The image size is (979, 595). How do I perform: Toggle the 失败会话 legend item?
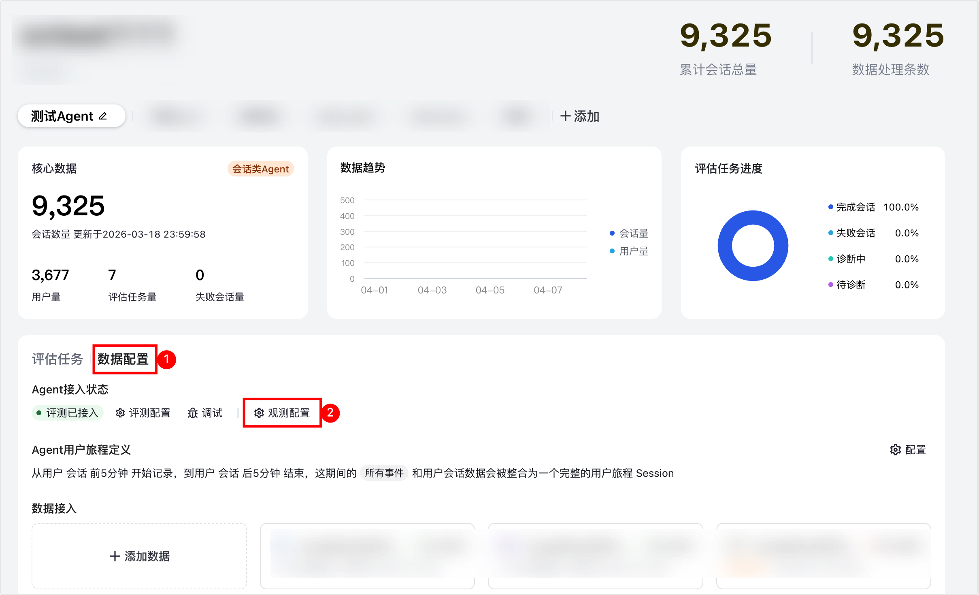pyautogui.click(x=855, y=233)
